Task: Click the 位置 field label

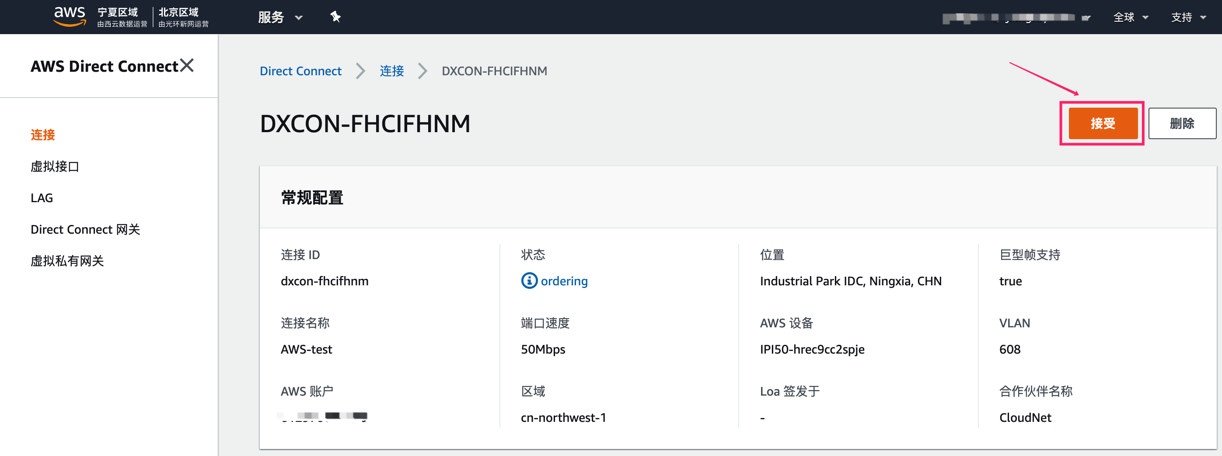Action: point(772,255)
